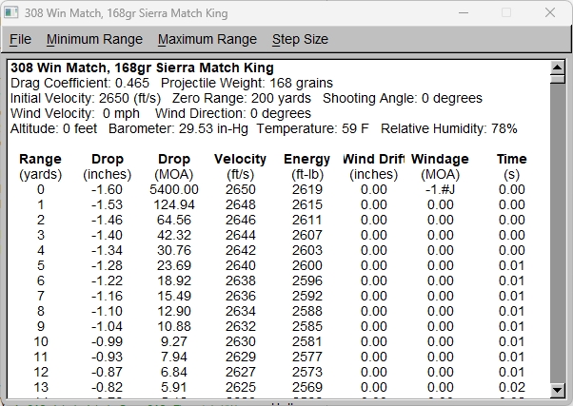The width and height of the screenshot is (573, 406).
Task: Click 'Zero Range: 200 yards' text
Action: [242, 99]
